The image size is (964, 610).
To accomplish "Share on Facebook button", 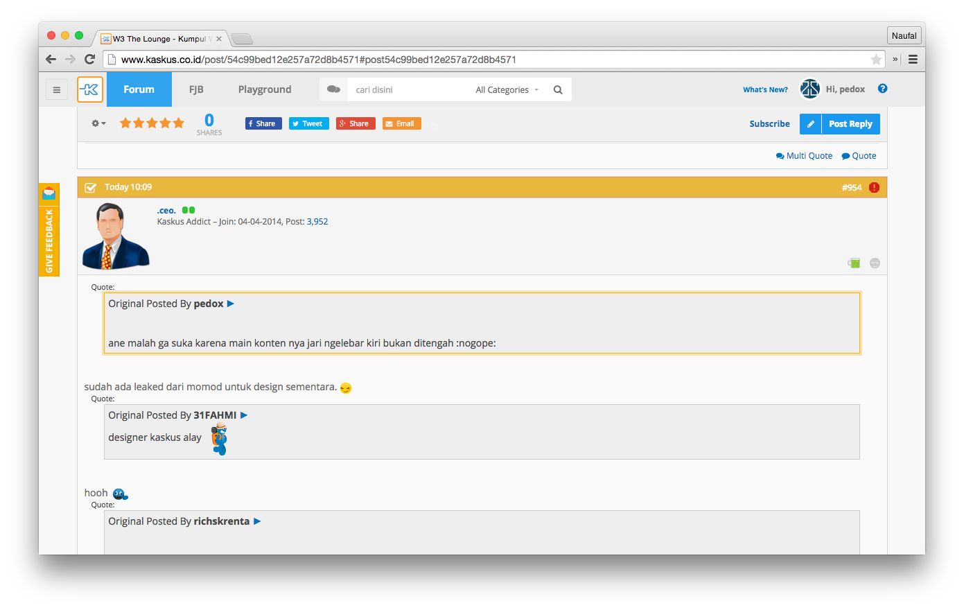I will [263, 123].
